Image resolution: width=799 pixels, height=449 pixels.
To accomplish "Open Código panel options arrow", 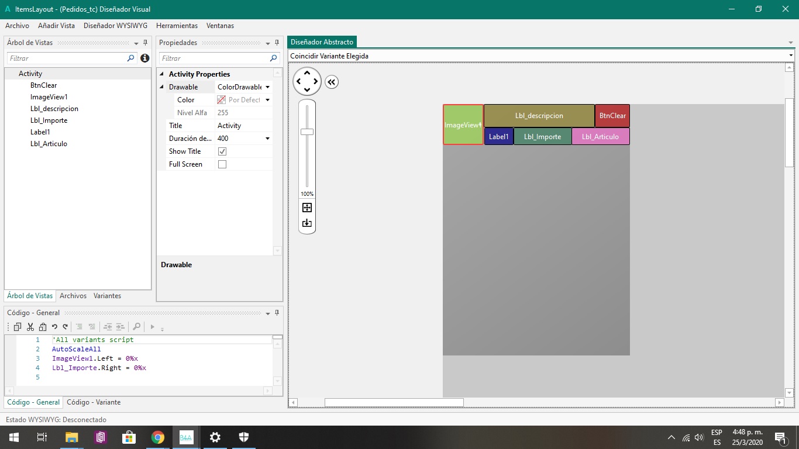I will point(268,313).
